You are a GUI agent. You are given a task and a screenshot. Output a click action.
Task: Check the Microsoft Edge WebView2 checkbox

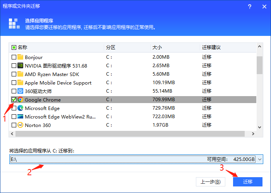click(14, 117)
